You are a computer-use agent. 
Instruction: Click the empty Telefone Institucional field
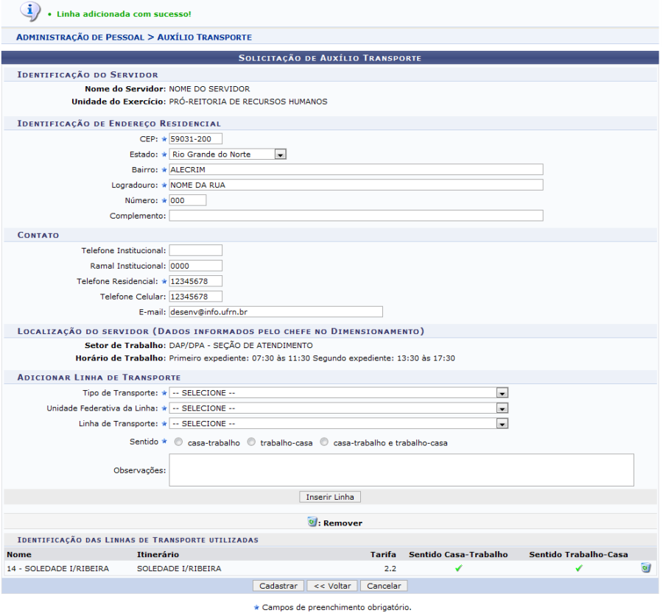pyautogui.click(x=195, y=250)
